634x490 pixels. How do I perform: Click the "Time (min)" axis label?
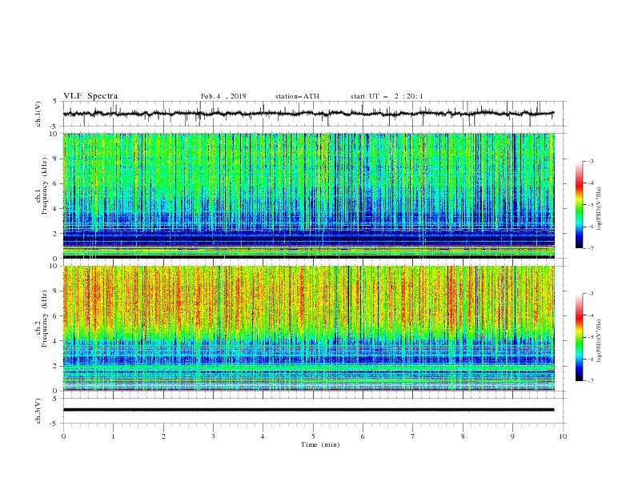pos(320,444)
